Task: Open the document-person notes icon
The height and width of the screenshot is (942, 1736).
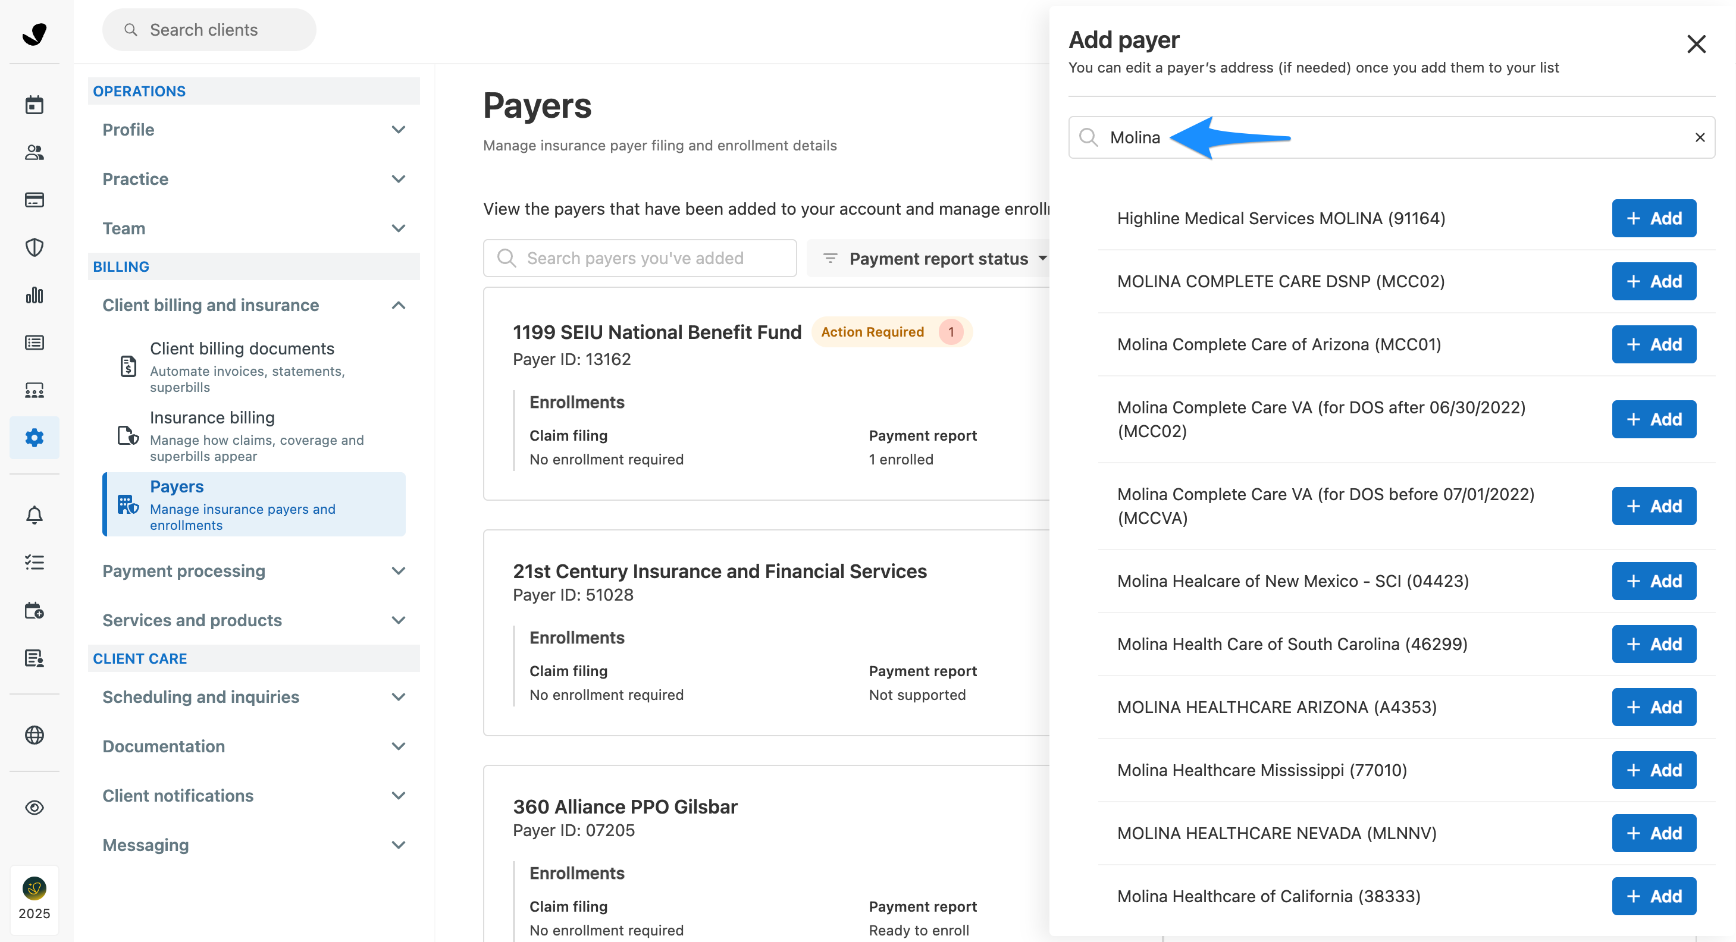Action: click(35, 658)
